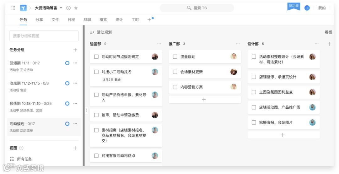Click the blue plus create button
The image size is (339, 174).
[x=307, y=8]
